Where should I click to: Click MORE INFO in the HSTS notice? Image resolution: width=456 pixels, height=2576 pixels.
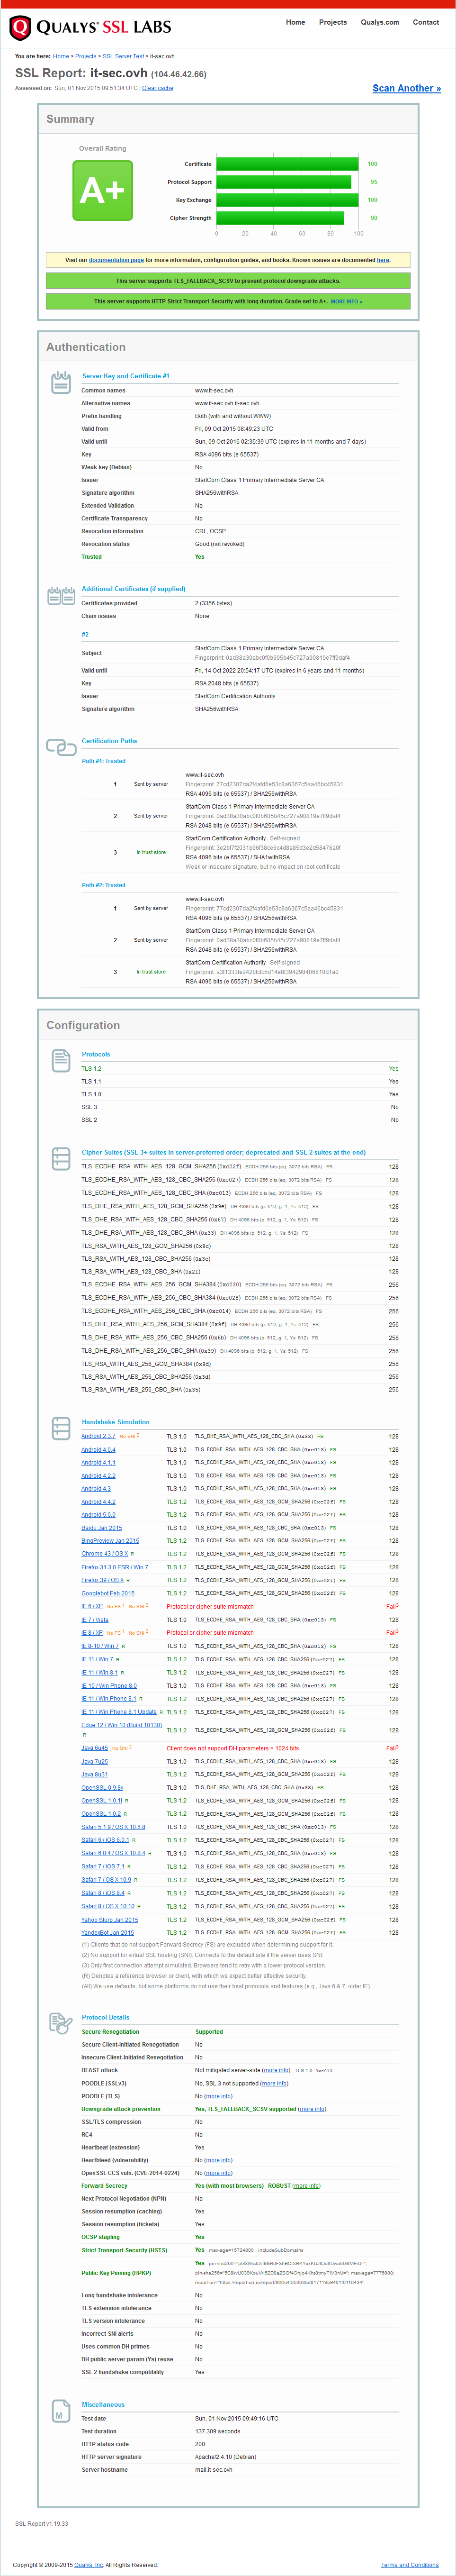coord(346,301)
